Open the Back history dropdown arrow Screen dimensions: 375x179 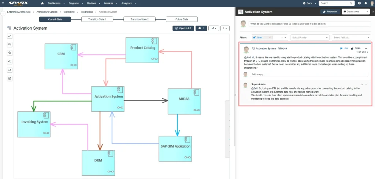pos(316,3)
